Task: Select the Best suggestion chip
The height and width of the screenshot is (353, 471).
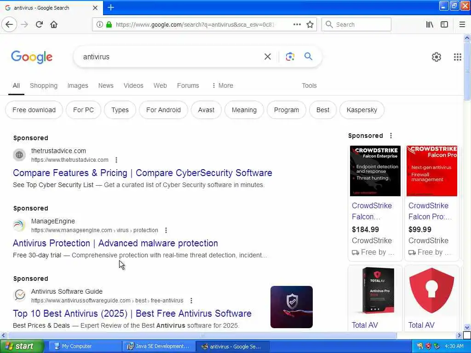Action: pyautogui.click(x=322, y=110)
